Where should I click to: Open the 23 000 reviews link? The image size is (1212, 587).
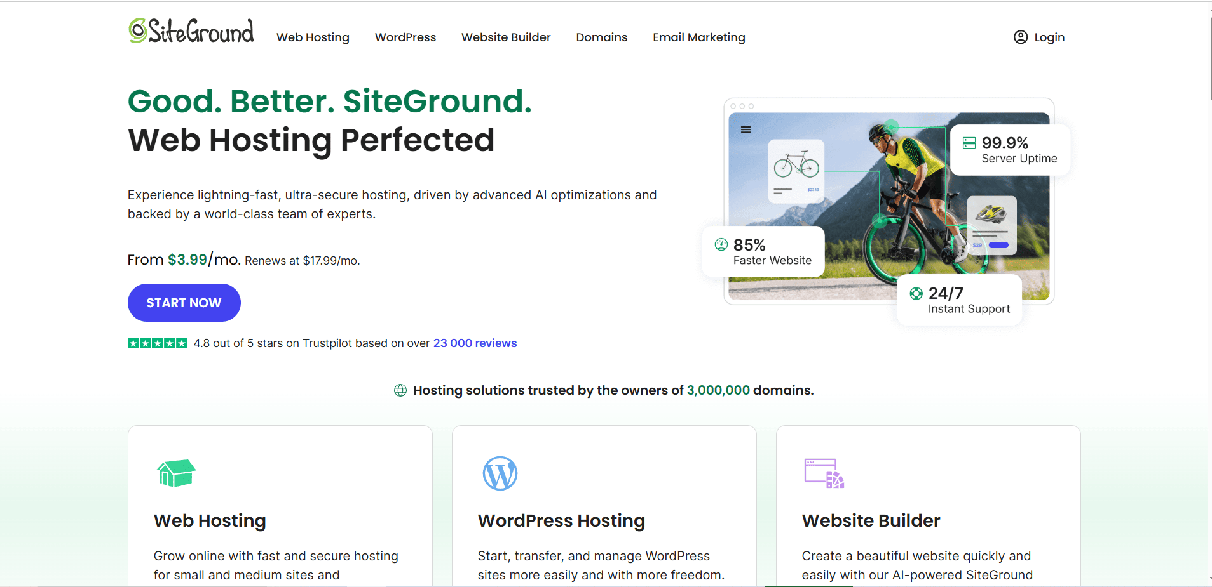(475, 343)
